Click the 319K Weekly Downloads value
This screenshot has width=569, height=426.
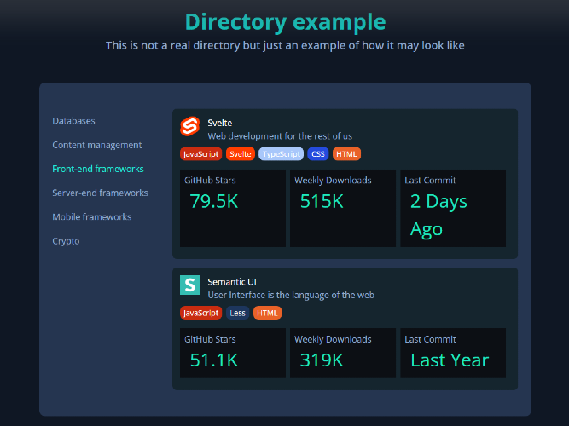click(322, 360)
